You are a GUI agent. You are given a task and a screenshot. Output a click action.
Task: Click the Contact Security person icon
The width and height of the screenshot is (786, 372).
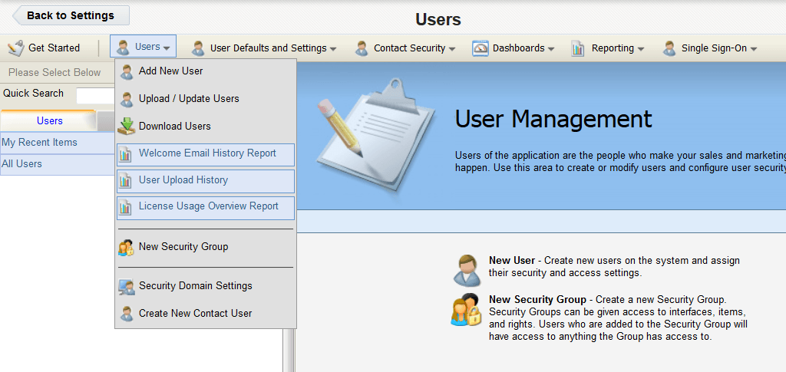tap(362, 48)
